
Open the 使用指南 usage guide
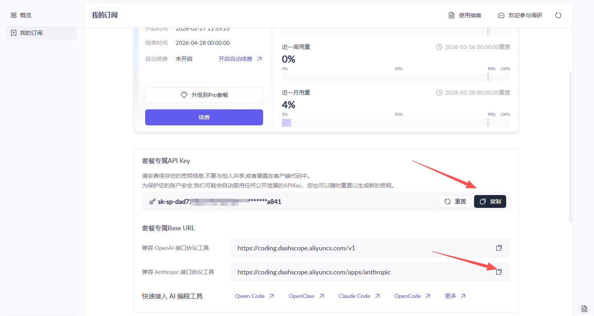465,15
